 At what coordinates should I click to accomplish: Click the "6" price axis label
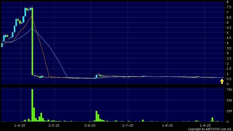(x=228, y=22)
